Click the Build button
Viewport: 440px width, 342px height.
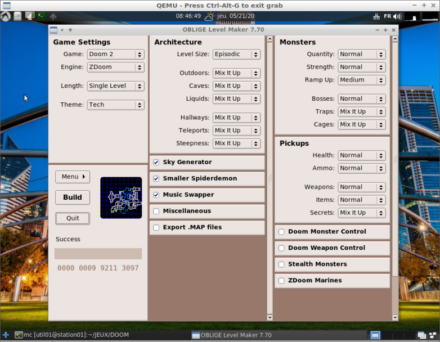click(73, 197)
